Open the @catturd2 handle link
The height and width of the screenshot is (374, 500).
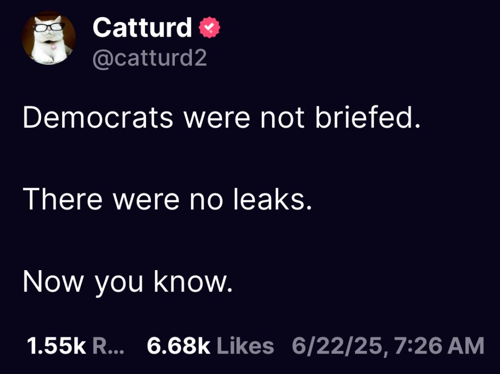tap(150, 59)
